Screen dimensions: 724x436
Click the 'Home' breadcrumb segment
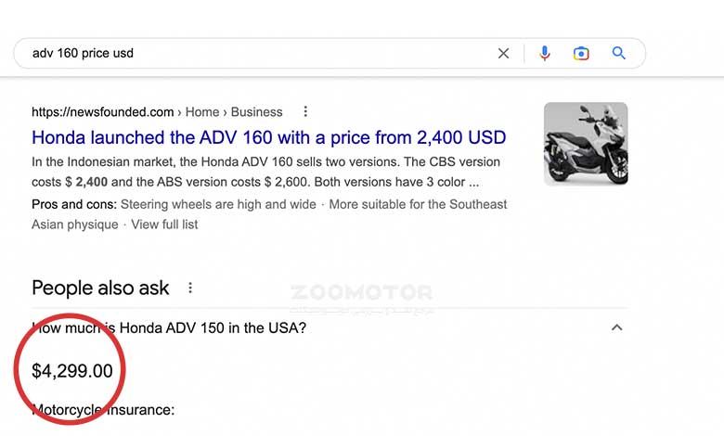(202, 112)
